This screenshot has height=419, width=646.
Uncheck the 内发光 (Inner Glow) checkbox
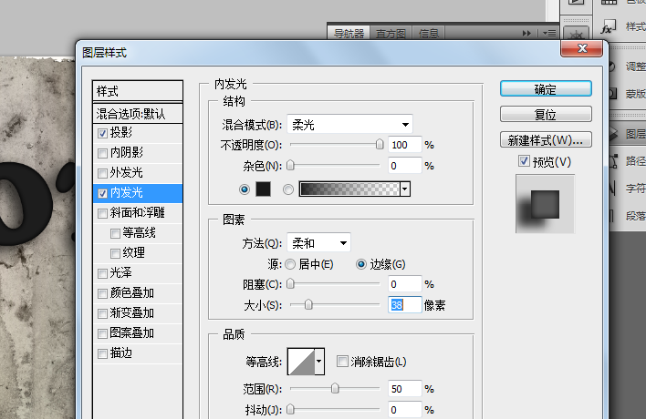pyautogui.click(x=102, y=193)
